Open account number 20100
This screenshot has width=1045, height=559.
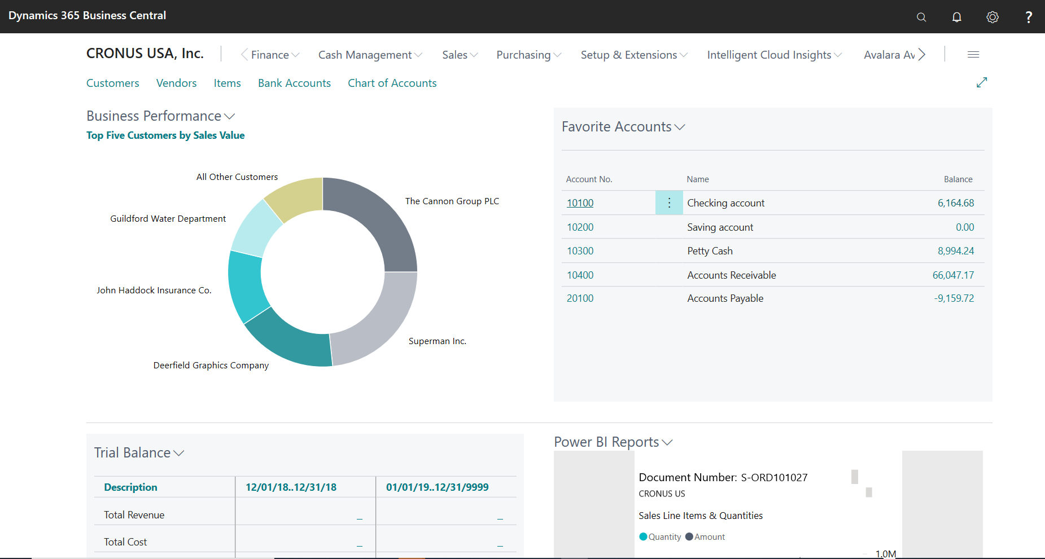pos(580,298)
